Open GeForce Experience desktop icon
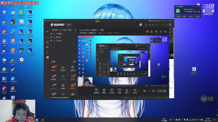The image size is (218, 122). [13, 24]
